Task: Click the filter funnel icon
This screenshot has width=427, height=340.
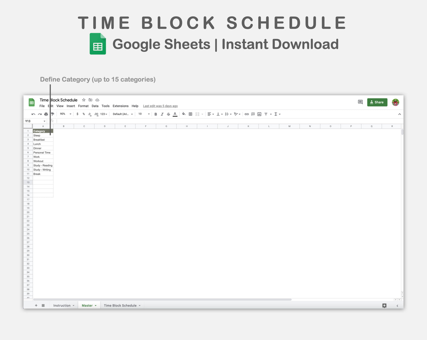Action: coord(266,114)
